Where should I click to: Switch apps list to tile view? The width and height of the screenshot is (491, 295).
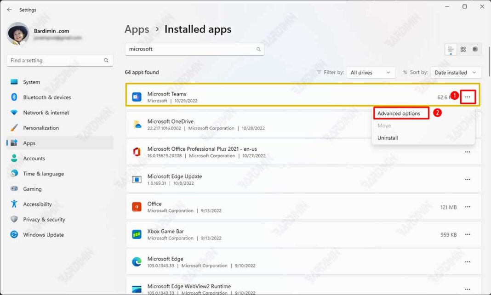(463, 49)
